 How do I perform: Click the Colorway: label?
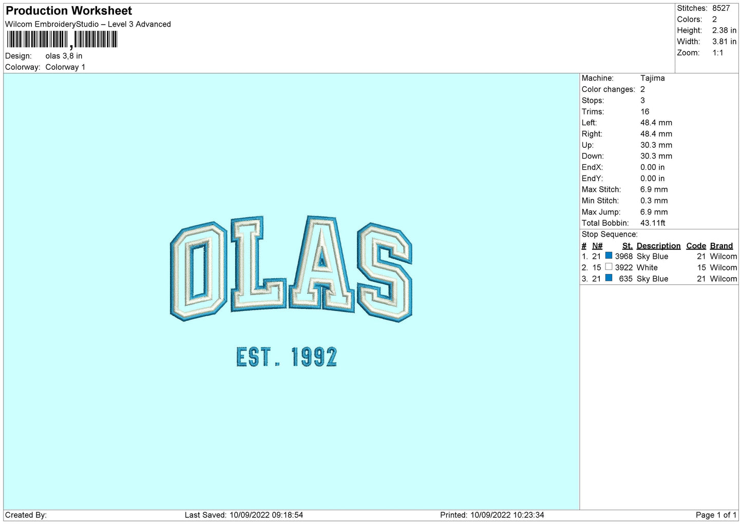tap(23, 67)
